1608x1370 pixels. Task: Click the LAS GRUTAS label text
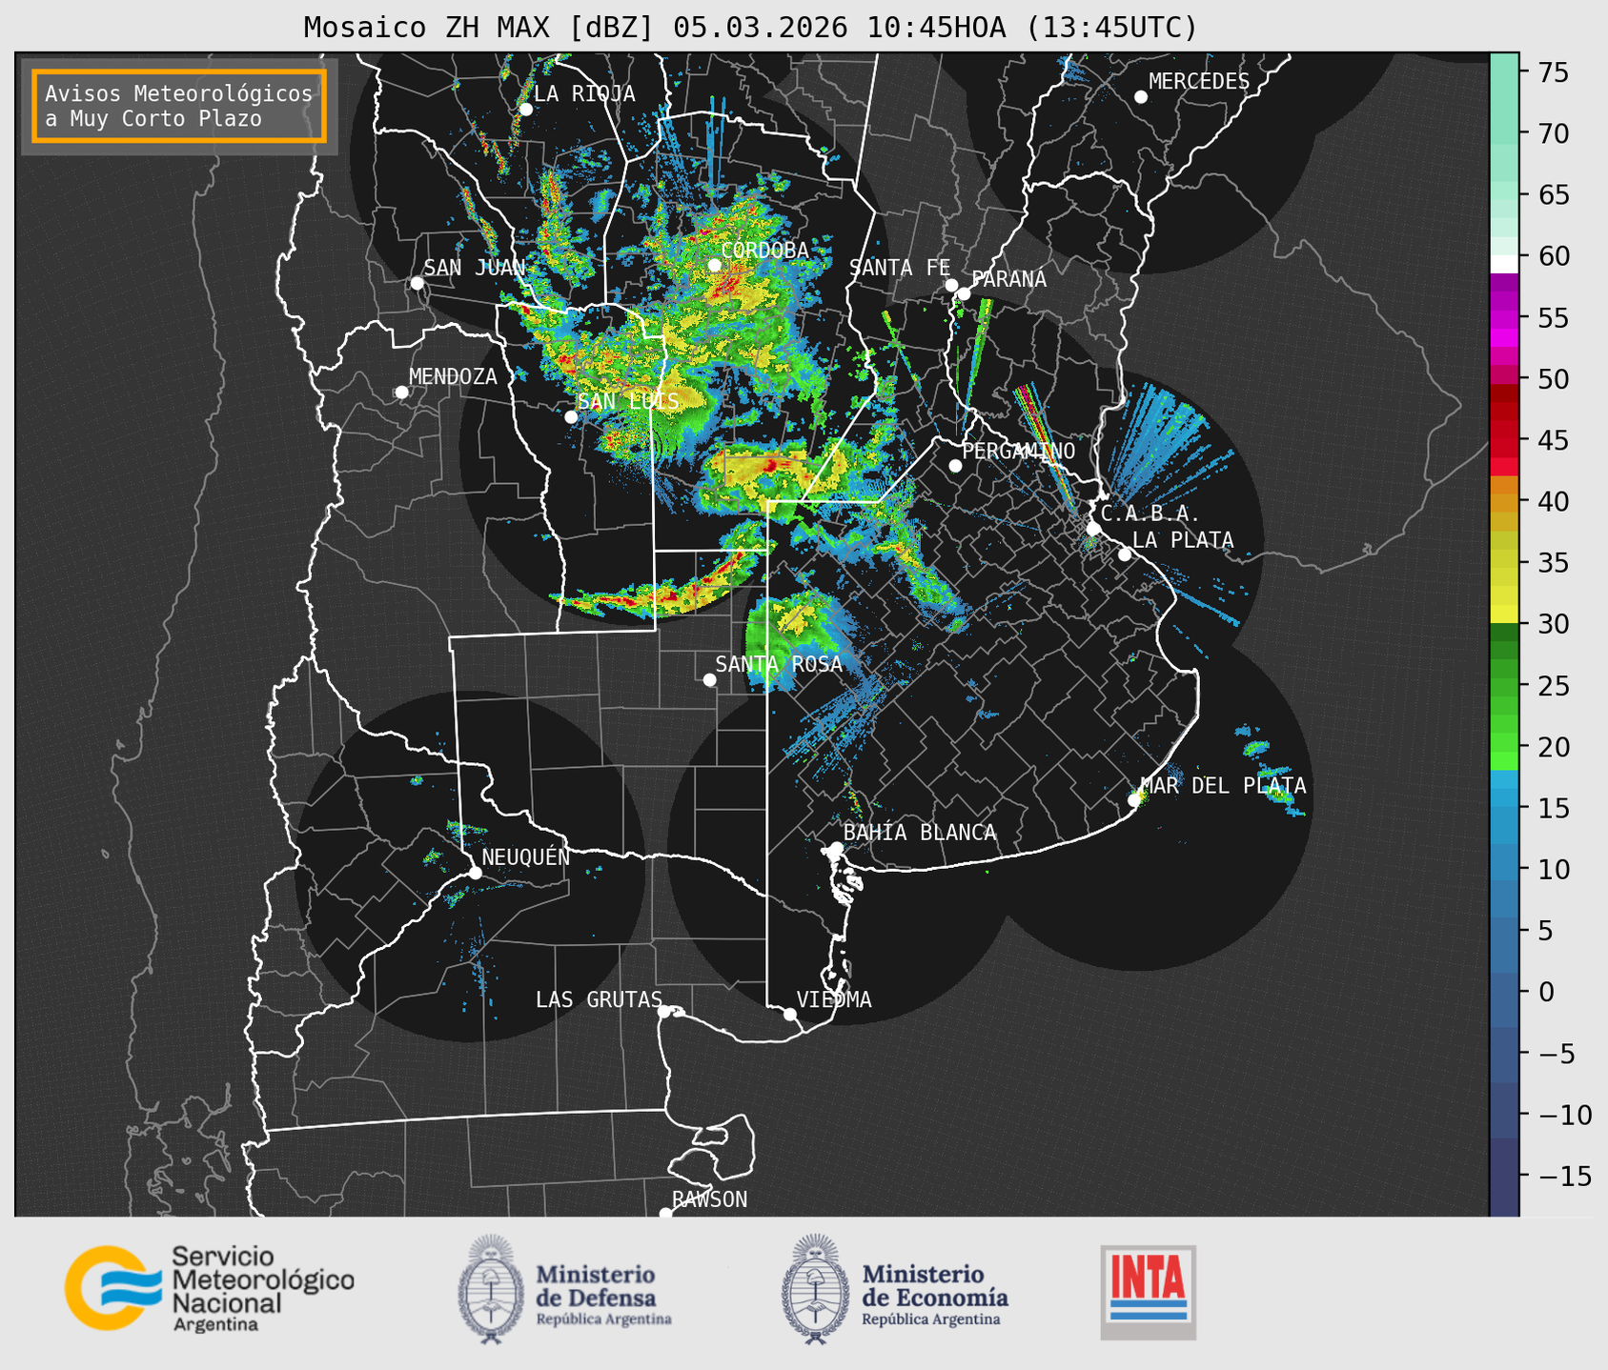point(599,999)
